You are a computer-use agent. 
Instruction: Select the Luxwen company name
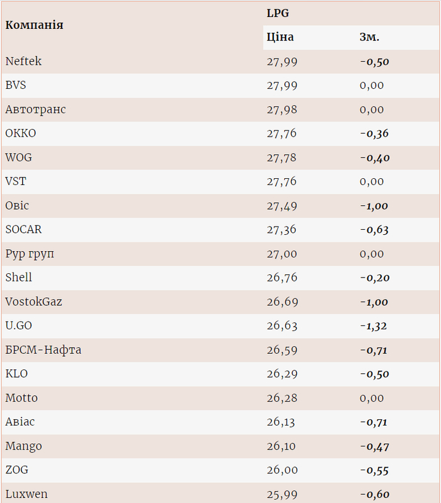[26, 494]
